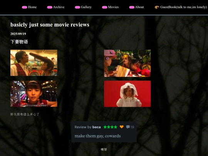The image size is (208, 156).
Task: Click the movie title 下妻物语
Action: 19,42
